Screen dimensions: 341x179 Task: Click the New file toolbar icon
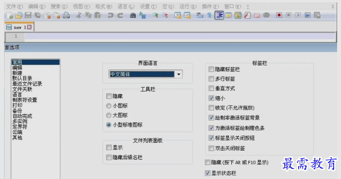9,15
